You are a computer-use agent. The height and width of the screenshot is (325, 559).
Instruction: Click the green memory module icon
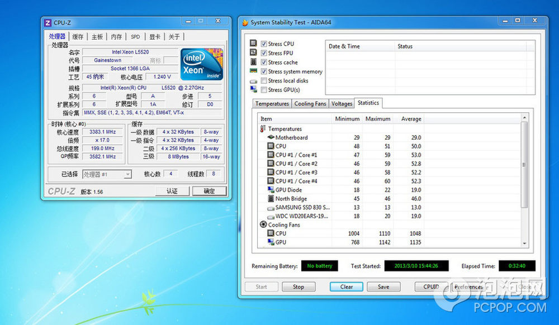(253, 71)
